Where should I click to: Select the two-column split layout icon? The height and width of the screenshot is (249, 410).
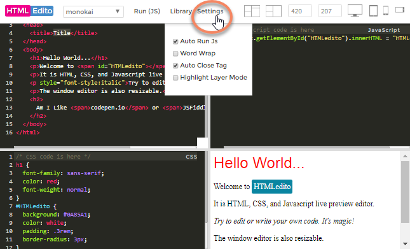pyautogui.click(x=273, y=11)
